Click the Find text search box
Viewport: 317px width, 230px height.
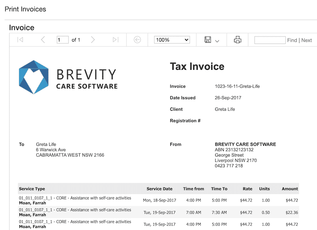270,40
